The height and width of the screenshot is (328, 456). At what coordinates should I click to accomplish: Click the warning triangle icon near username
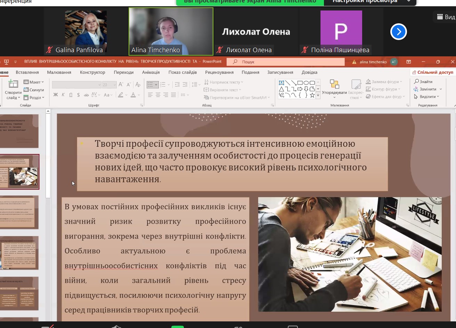tap(355, 62)
